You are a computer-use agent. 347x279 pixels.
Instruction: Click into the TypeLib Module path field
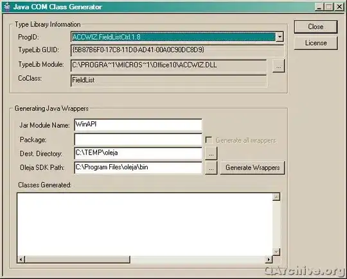click(168, 65)
